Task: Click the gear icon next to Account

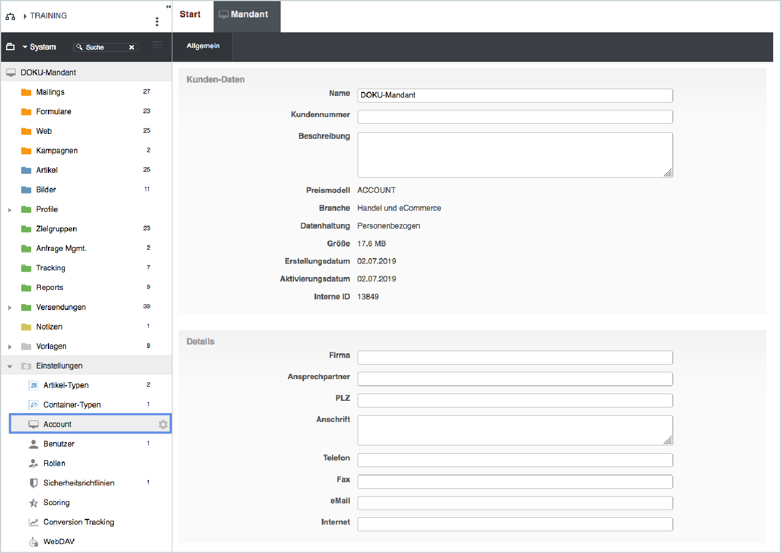Action: pyautogui.click(x=163, y=424)
